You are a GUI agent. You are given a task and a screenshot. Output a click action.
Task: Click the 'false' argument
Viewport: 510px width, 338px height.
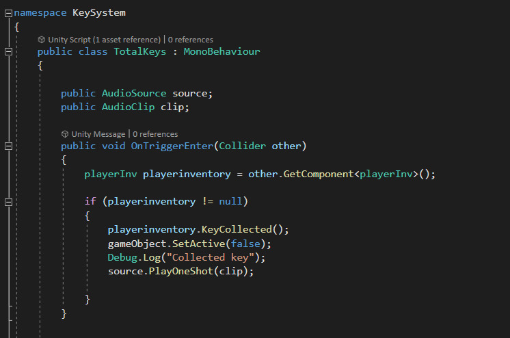coord(245,244)
